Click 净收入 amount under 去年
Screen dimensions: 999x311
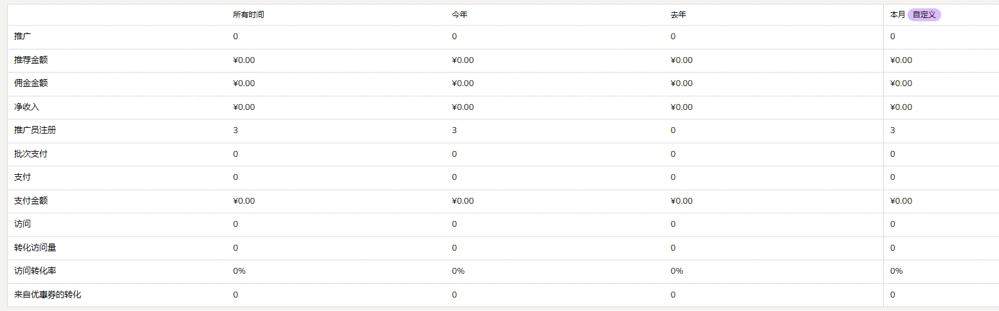click(681, 107)
